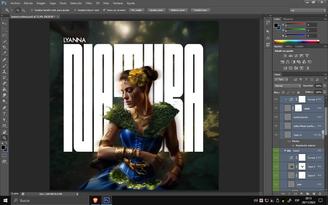328x205 pixels.
Task: Click the Zoom Out icon in options bar
Action: (x=23, y=10)
